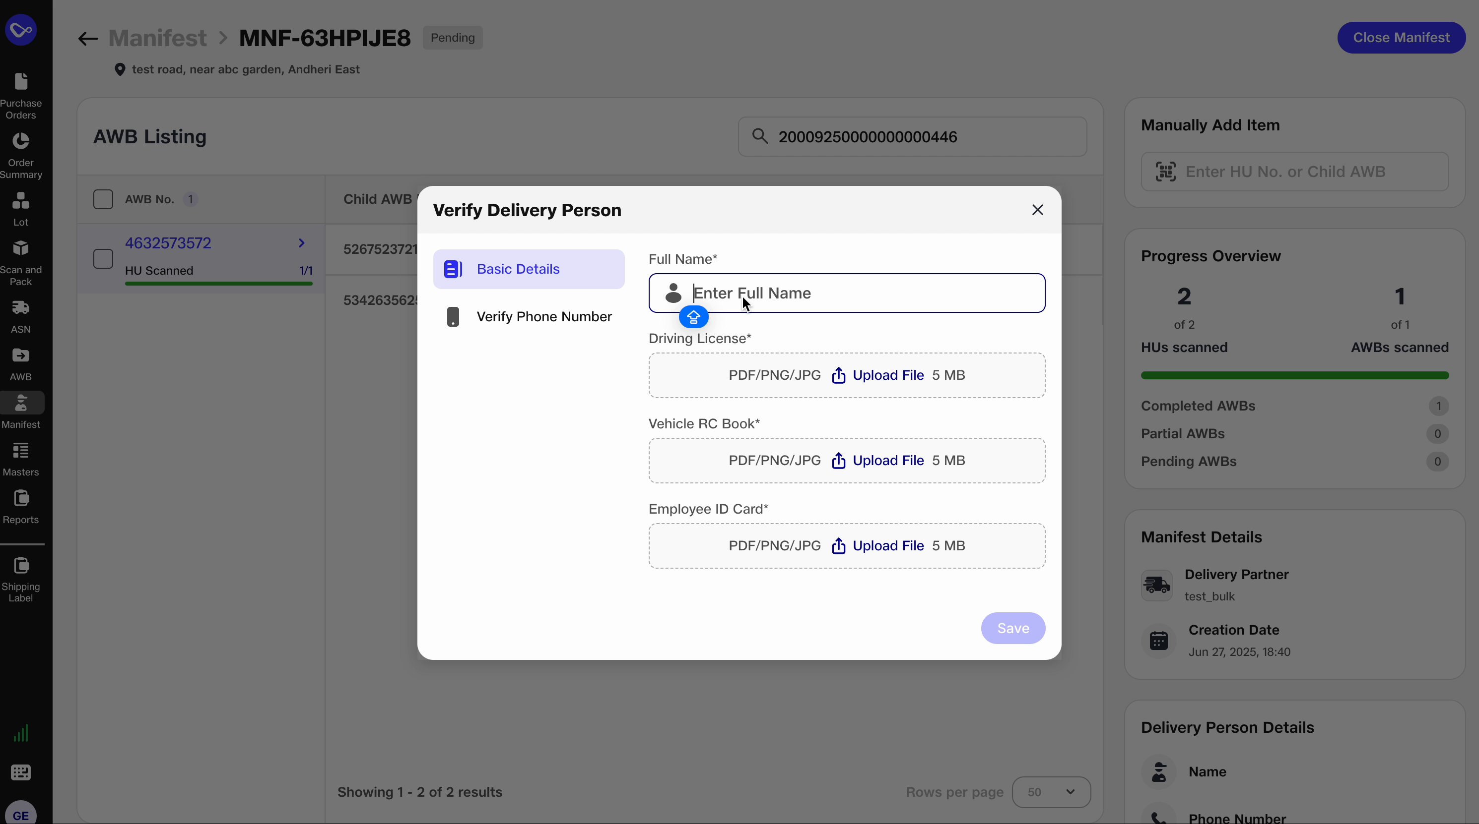The width and height of the screenshot is (1479, 824).
Task: Click the HU scan progress bar
Action: (218, 284)
